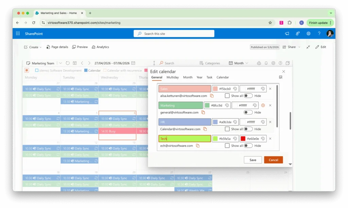Image resolution: width=348 pixels, height=208 pixels.
Task: Click the #a0b3de color swatch for HR
Action: pos(215,122)
